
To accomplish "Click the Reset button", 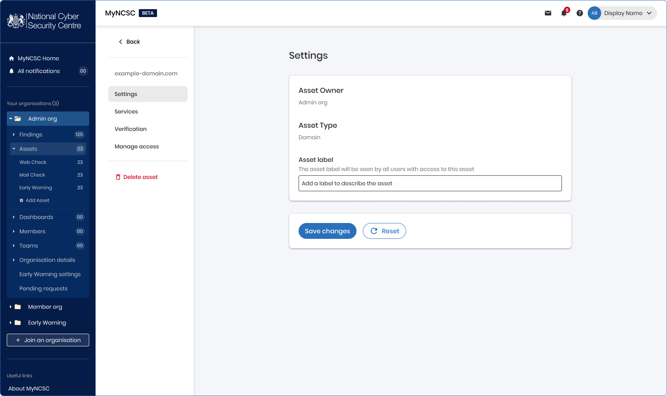I will pyautogui.click(x=384, y=231).
